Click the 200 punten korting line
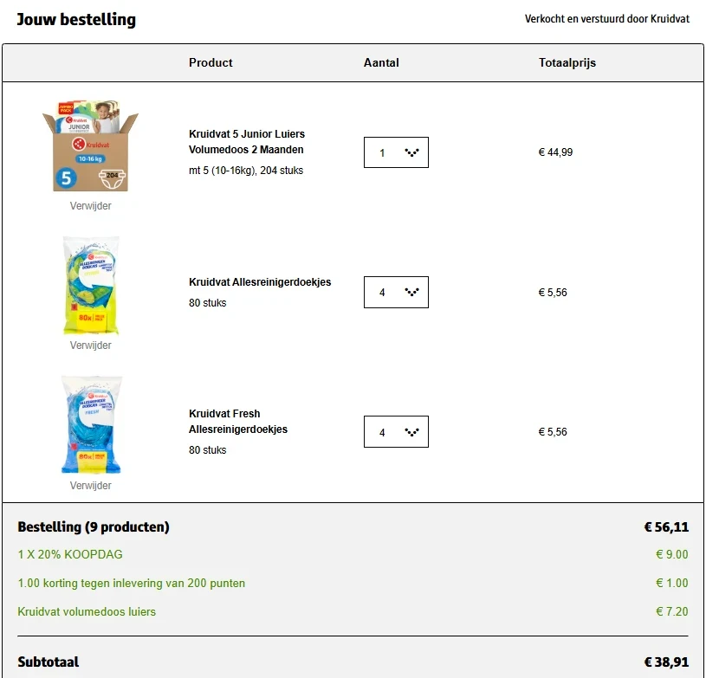This screenshot has height=678, width=706. 131,584
